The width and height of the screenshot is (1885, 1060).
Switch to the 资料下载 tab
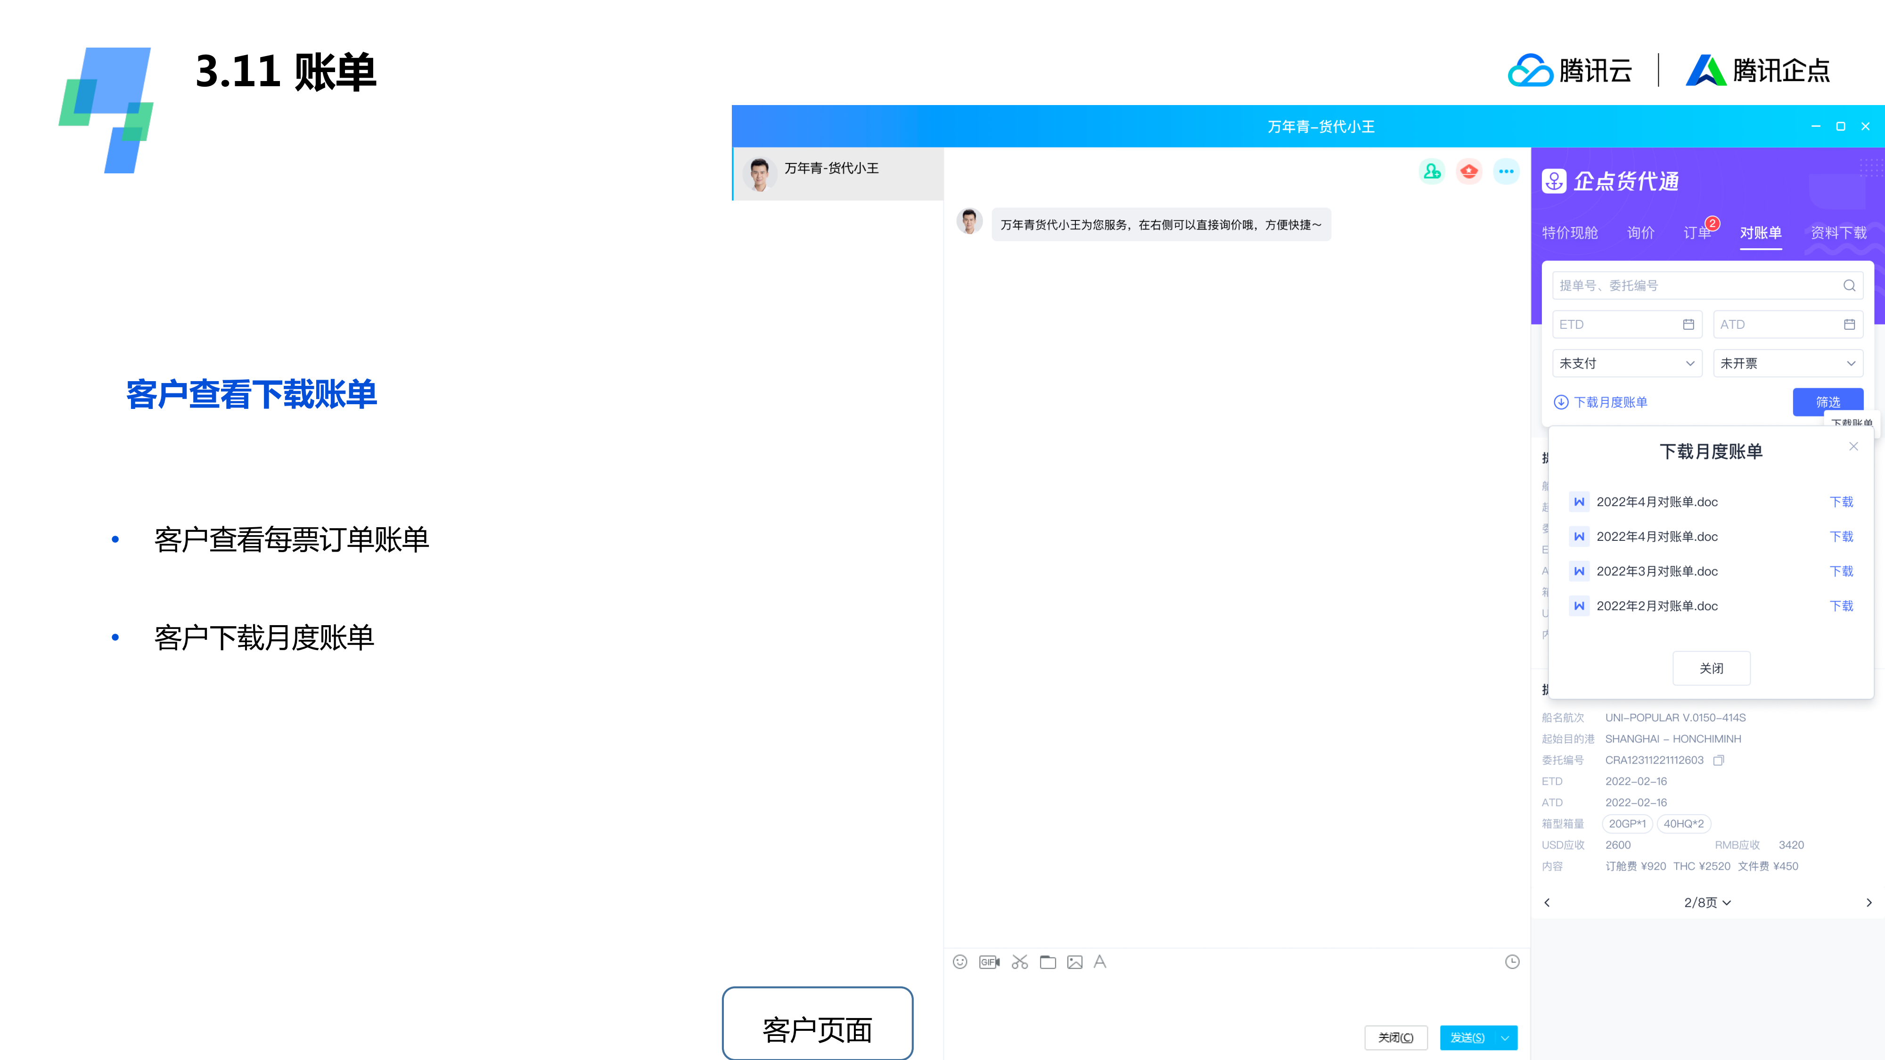(1838, 233)
